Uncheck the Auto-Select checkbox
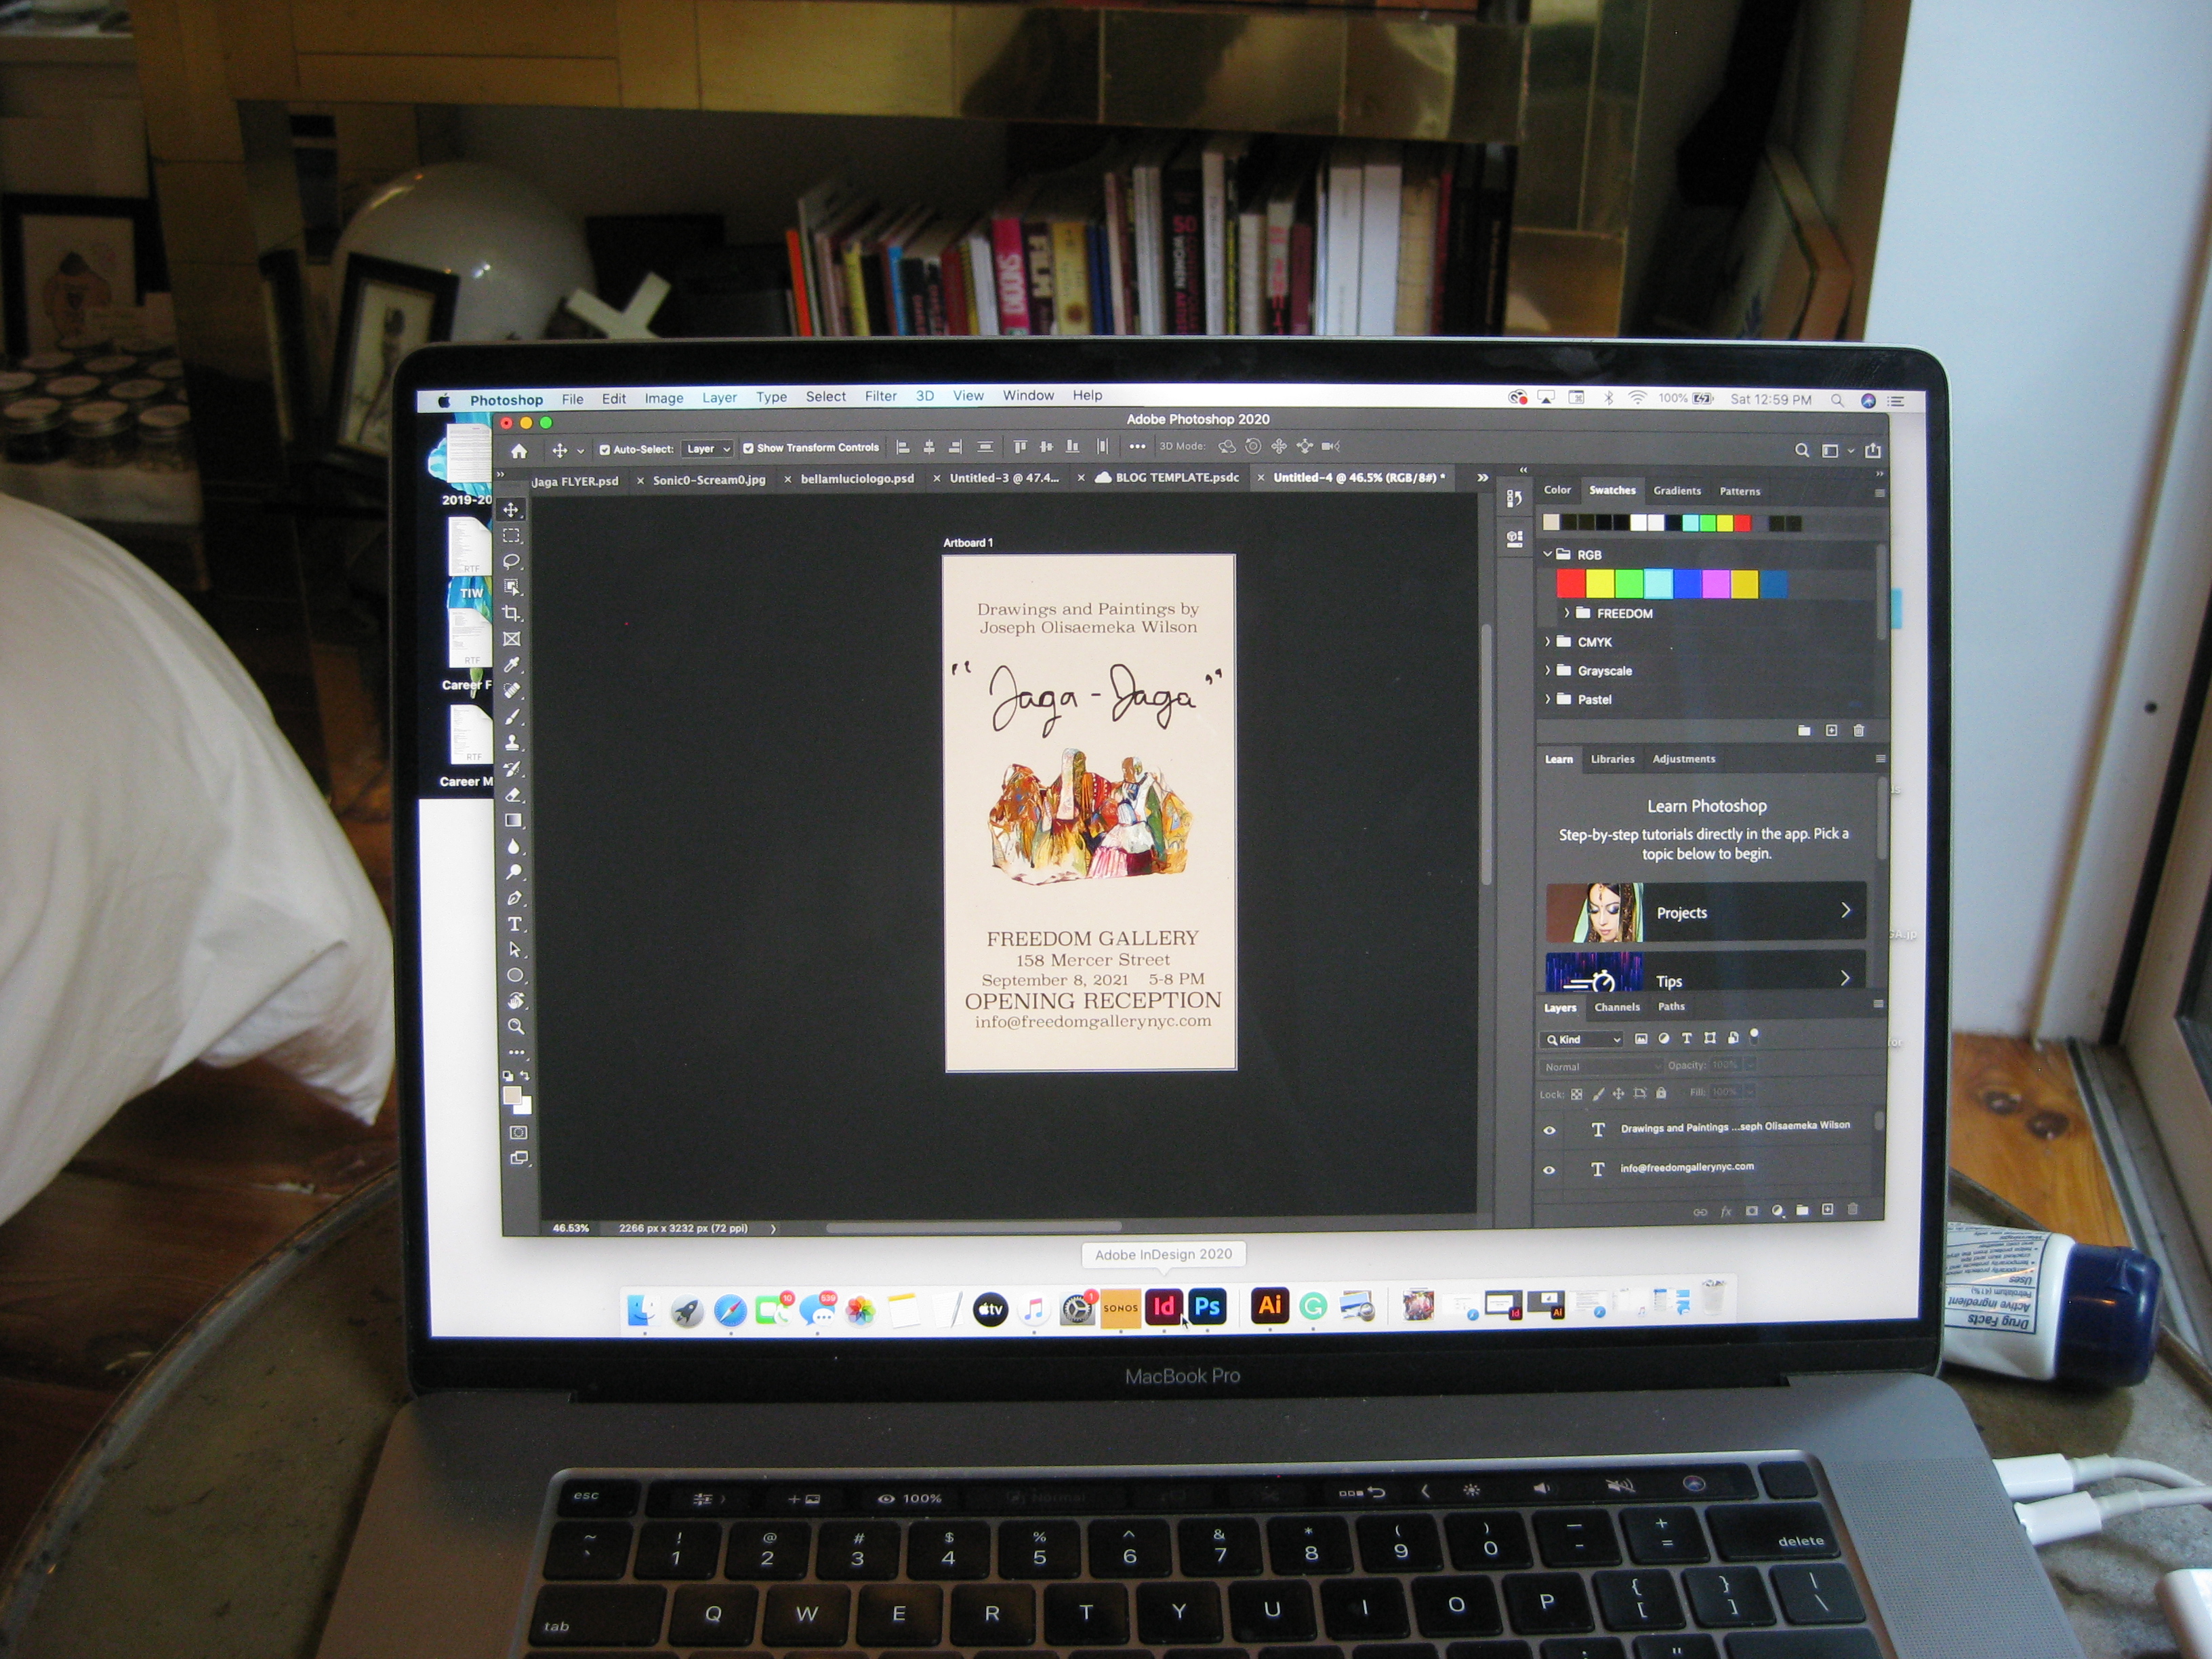Viewport: 2212px width, 1659px height. click(604, 450)
